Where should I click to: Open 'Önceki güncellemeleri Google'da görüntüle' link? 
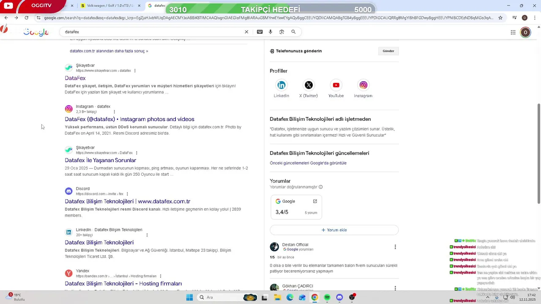(308, 163)
